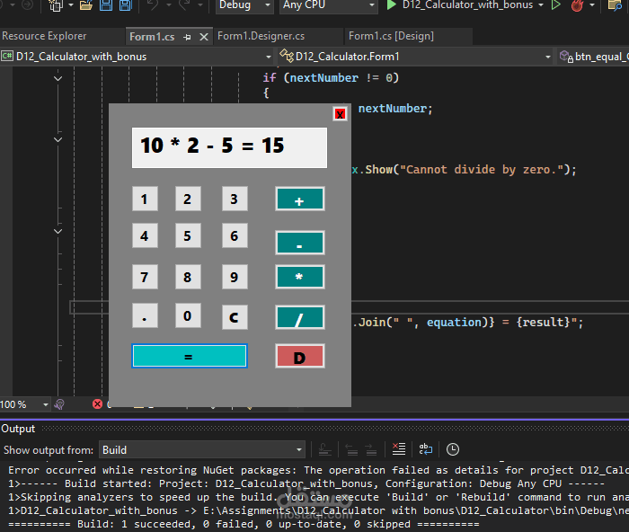Click the calculator result display field
Screen dimensions: 629x532
(x=229, y=147)
